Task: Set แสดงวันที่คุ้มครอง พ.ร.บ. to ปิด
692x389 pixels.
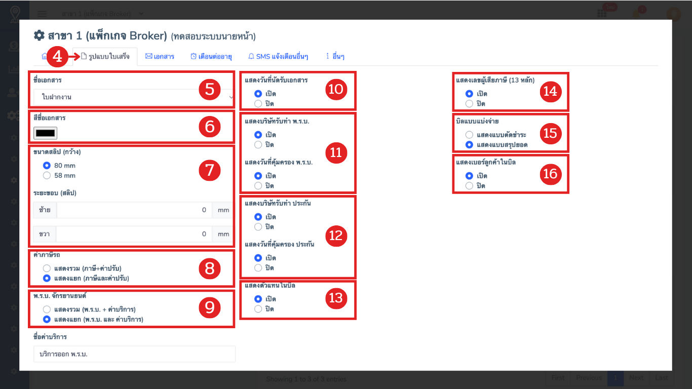Action: click(x=258, y=185)
